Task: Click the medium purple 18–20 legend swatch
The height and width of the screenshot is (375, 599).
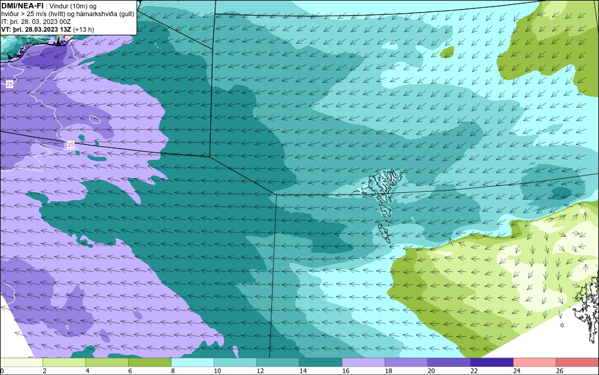Action: pos(407,362)
